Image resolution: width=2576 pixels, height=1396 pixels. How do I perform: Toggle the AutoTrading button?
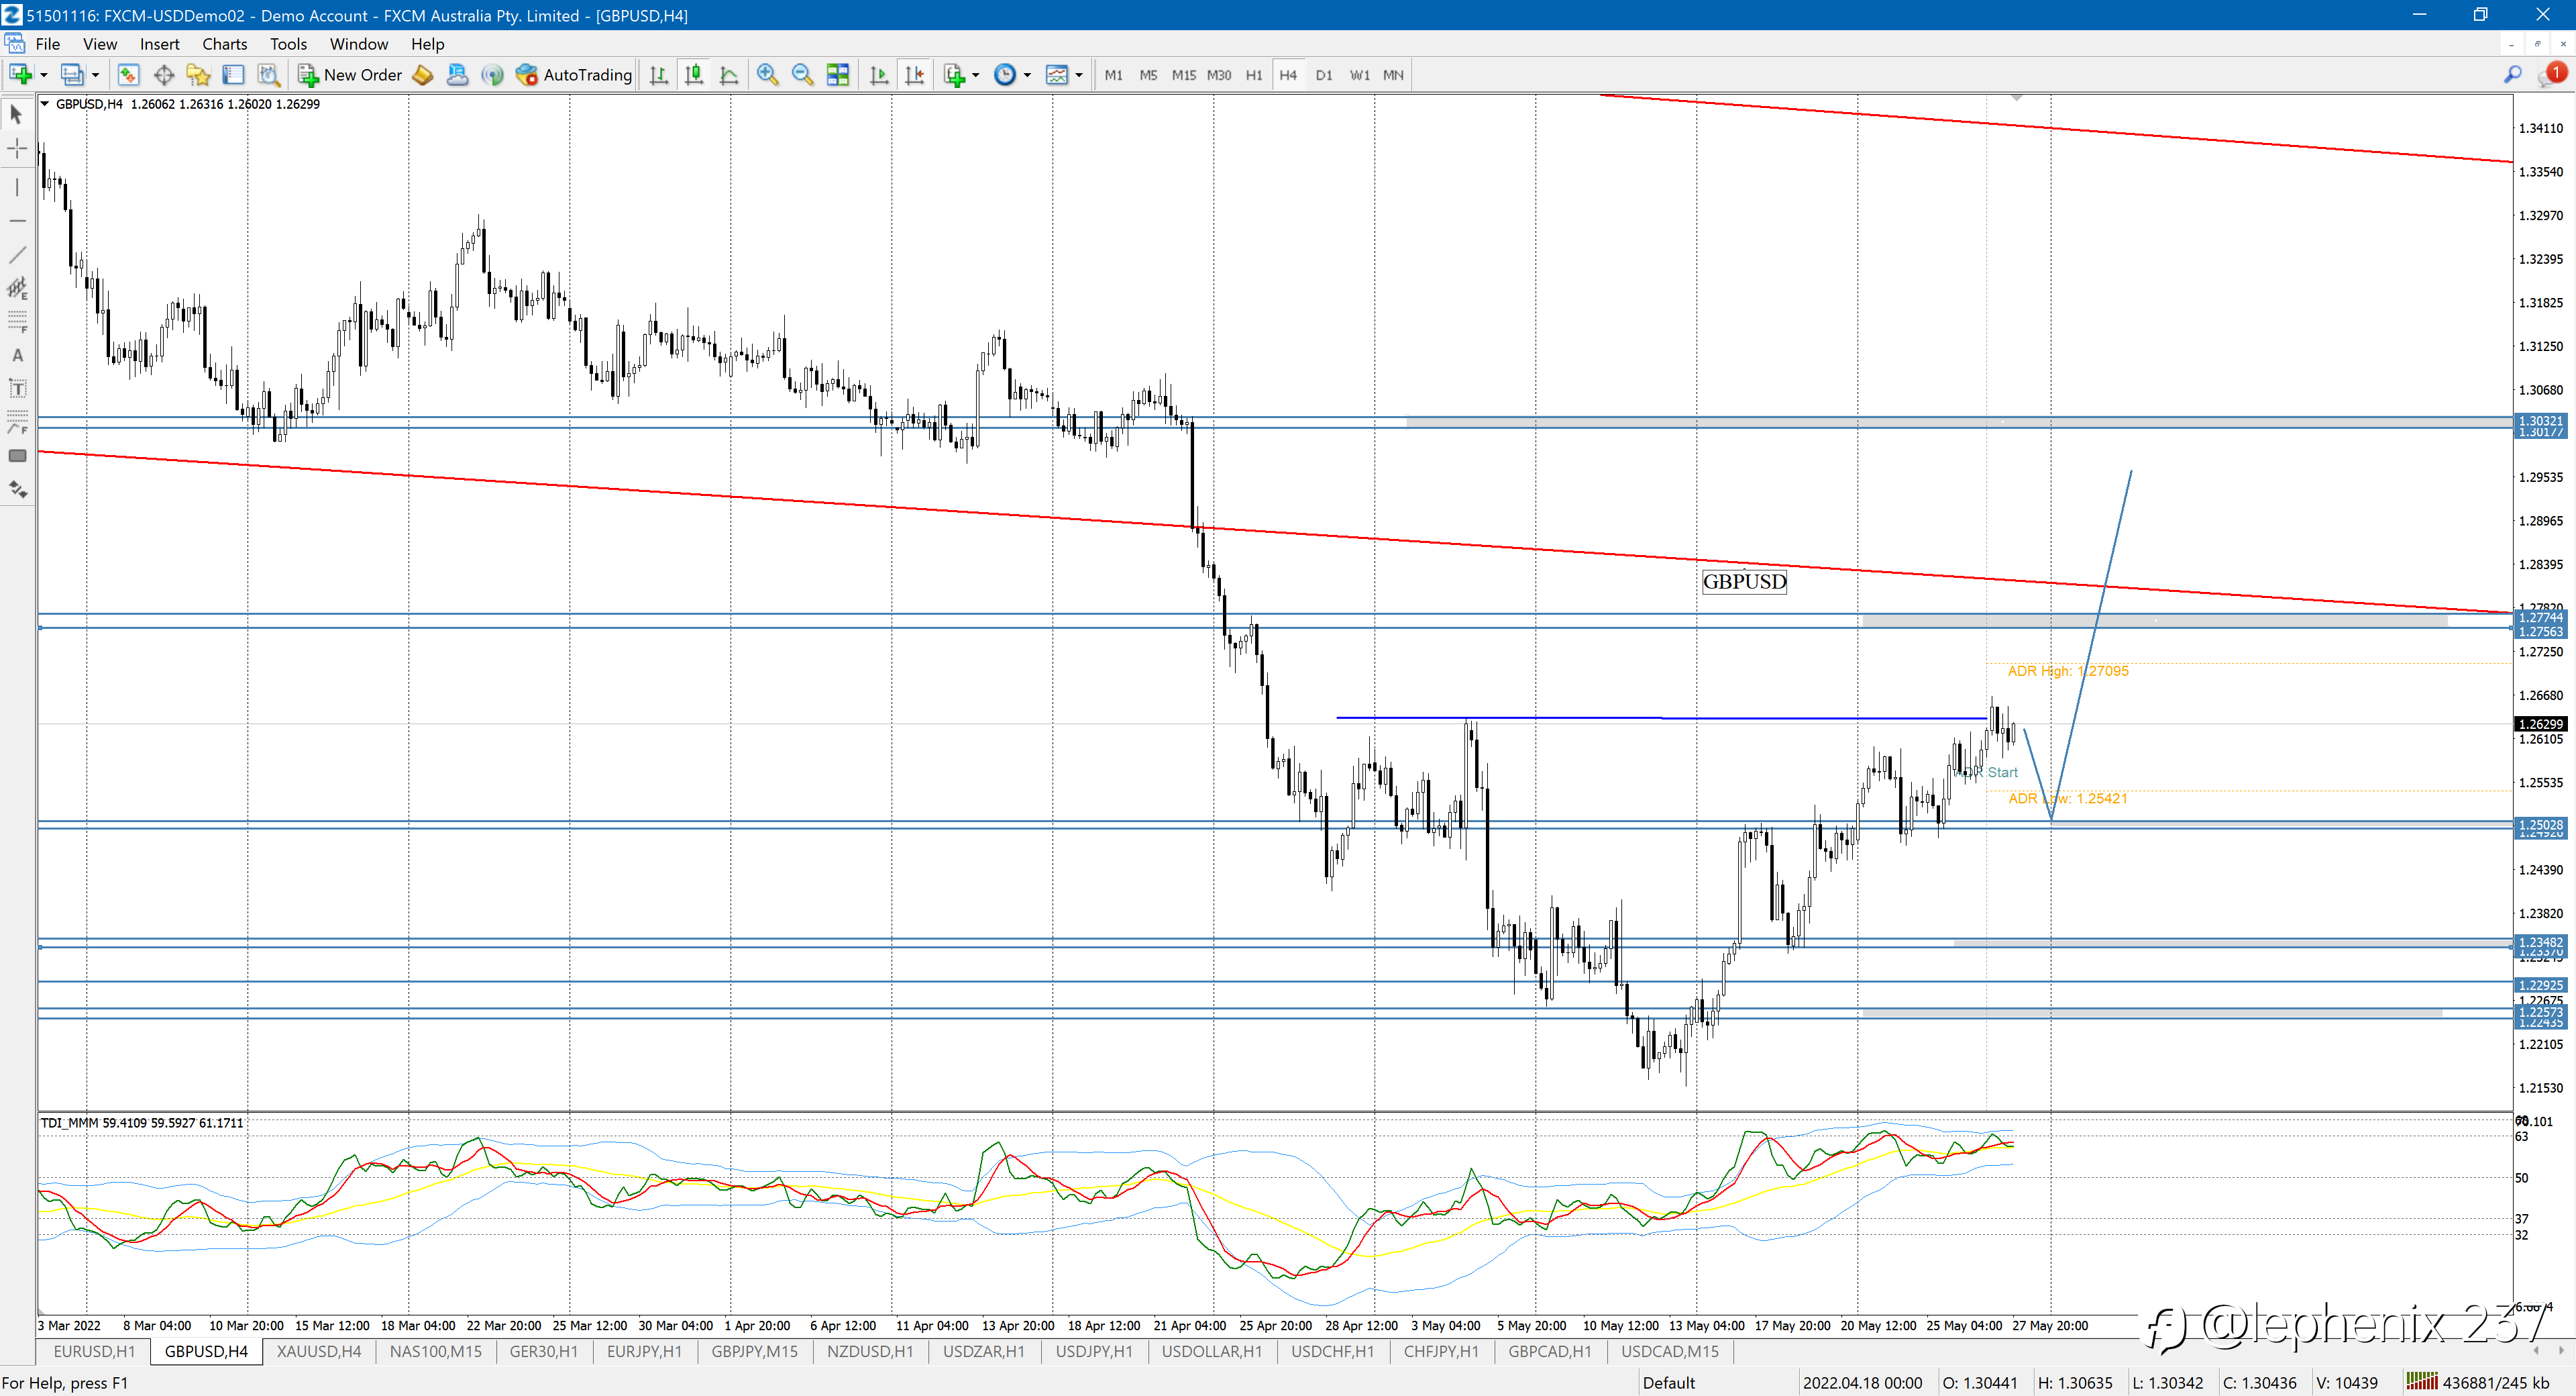click(574, 75)
